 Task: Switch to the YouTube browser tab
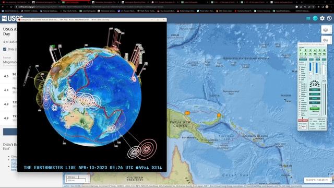click(15, 2)
